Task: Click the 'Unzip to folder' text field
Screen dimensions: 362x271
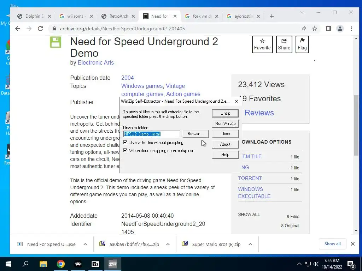Action: point(151,134)
